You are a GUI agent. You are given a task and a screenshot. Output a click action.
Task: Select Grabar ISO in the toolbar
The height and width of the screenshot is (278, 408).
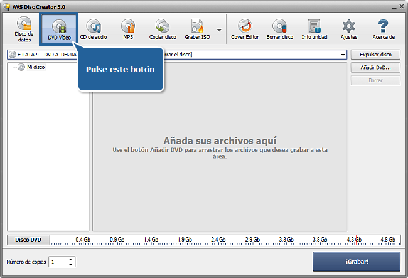(197, 29)
